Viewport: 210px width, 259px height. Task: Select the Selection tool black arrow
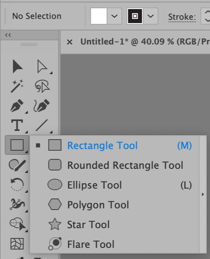(x=17, y=66)
